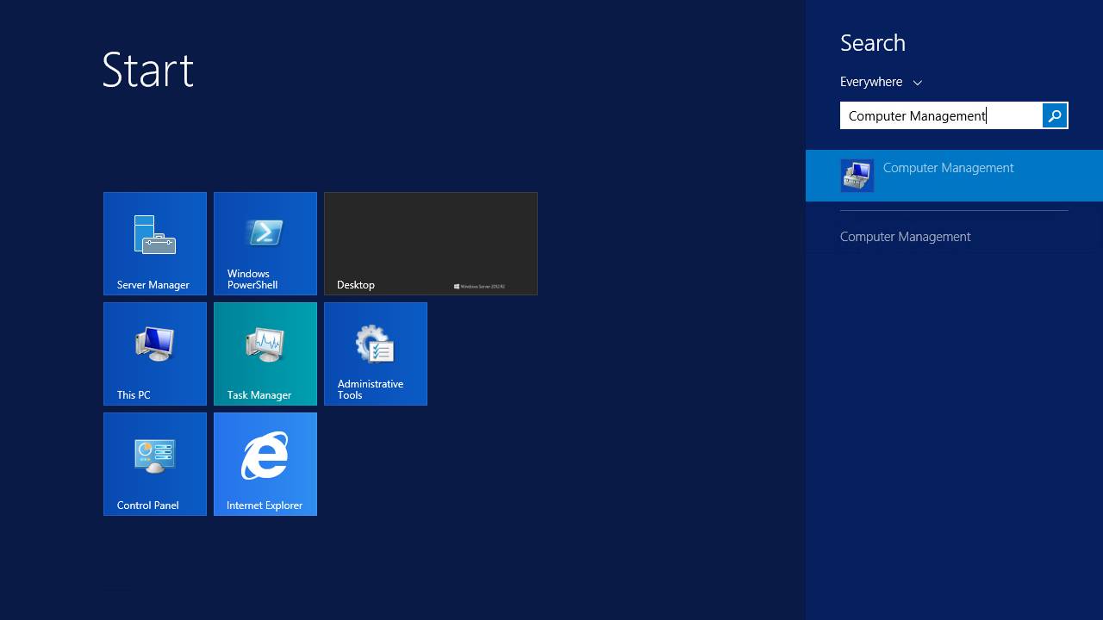
Task: Launch the Windows PowerShell tile
Action: [265, 244]
